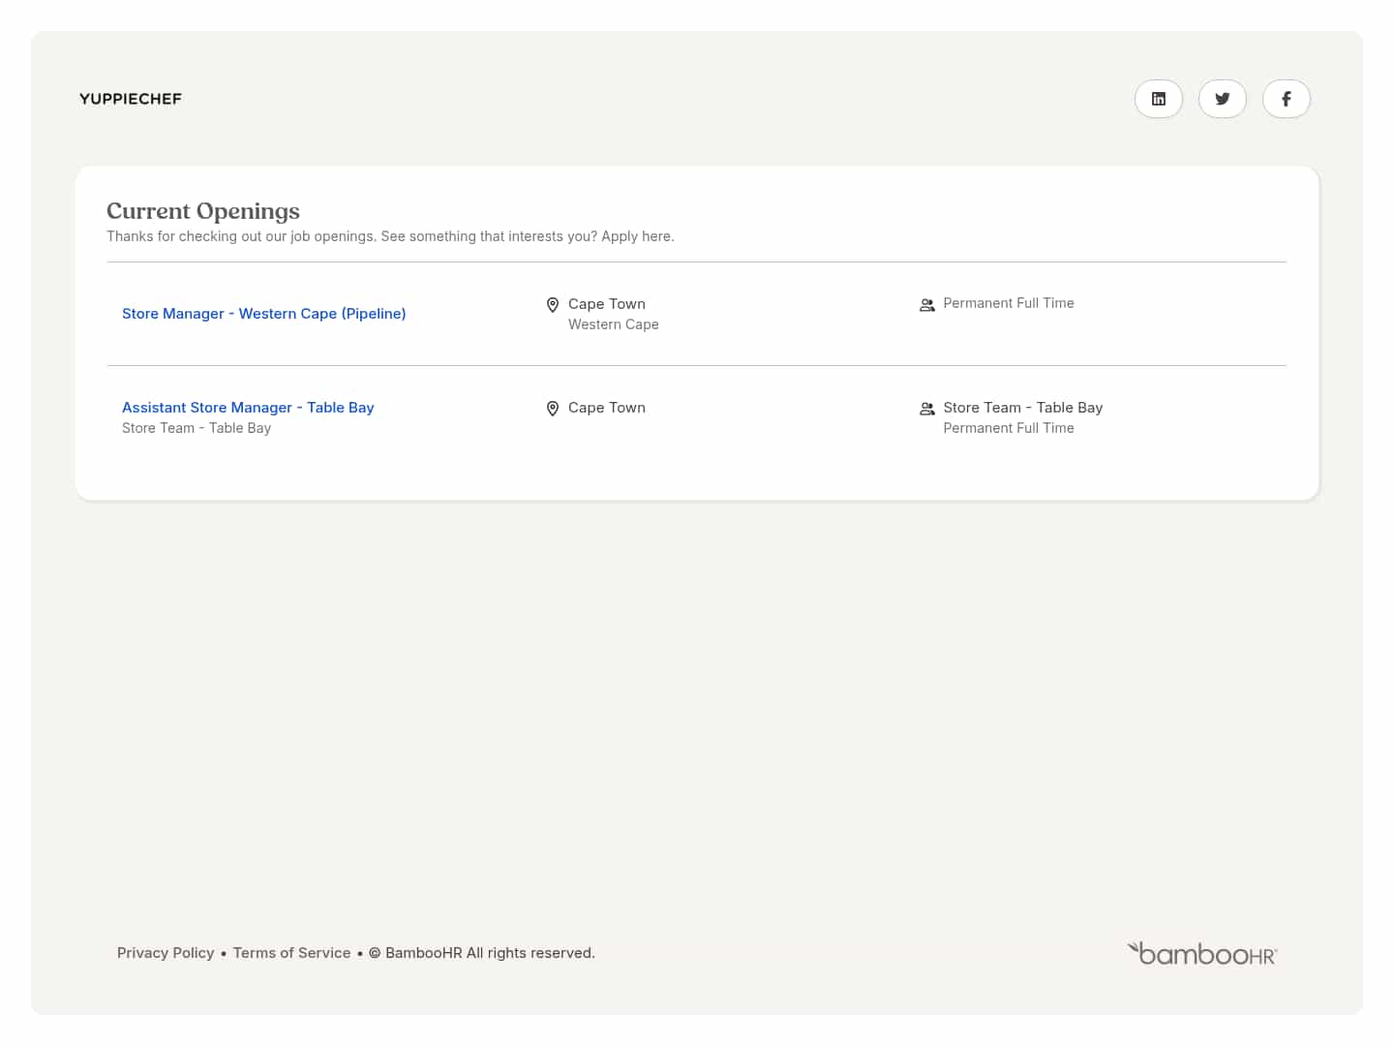Click the Current Openings heading
Image resolution: width=1394 pixels, height=1046 pixels.
[x=203, y=211]
